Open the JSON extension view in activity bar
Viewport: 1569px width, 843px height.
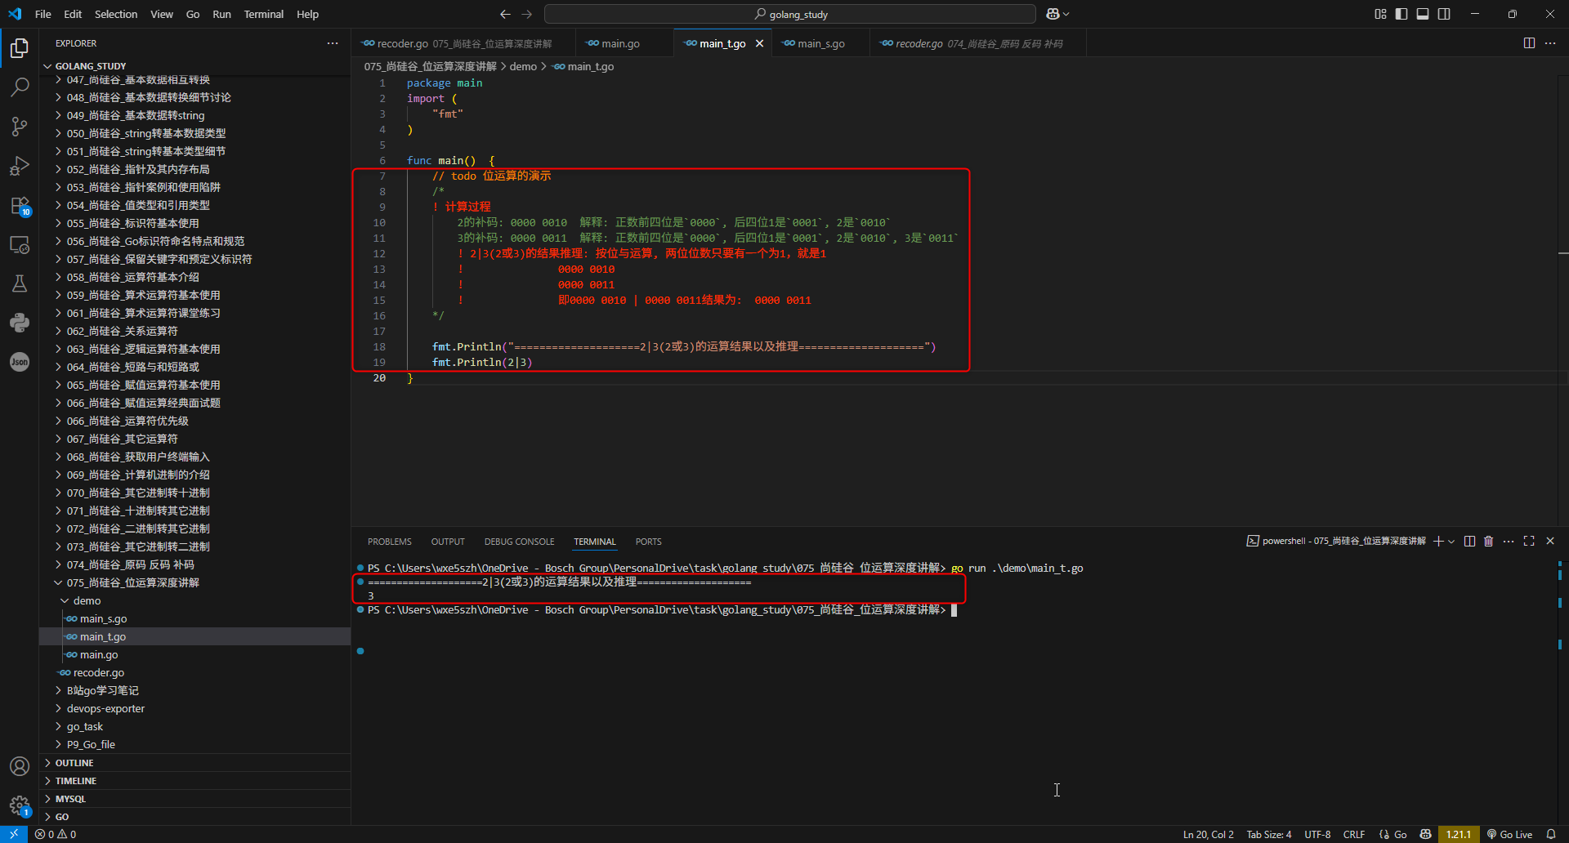point(20,362)
